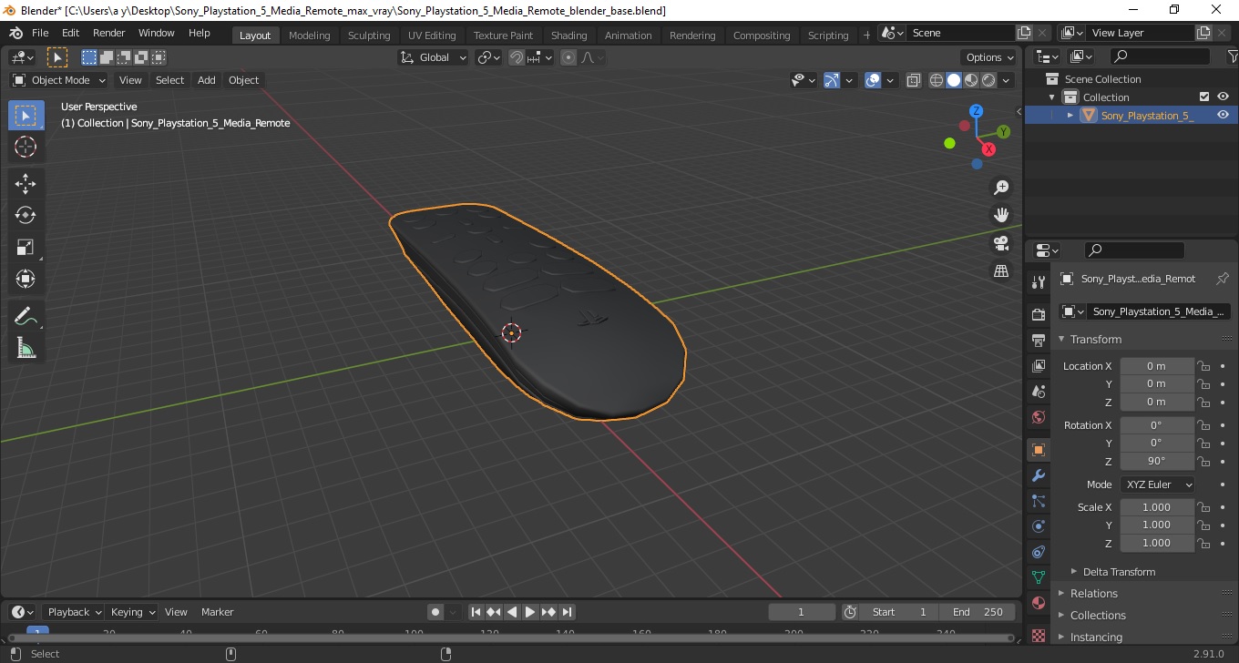Image resolution: width=1239 pixels, height=663 pixels.
Task: Pin the properties context with pin icon
Action: (x=1223, y=279)
